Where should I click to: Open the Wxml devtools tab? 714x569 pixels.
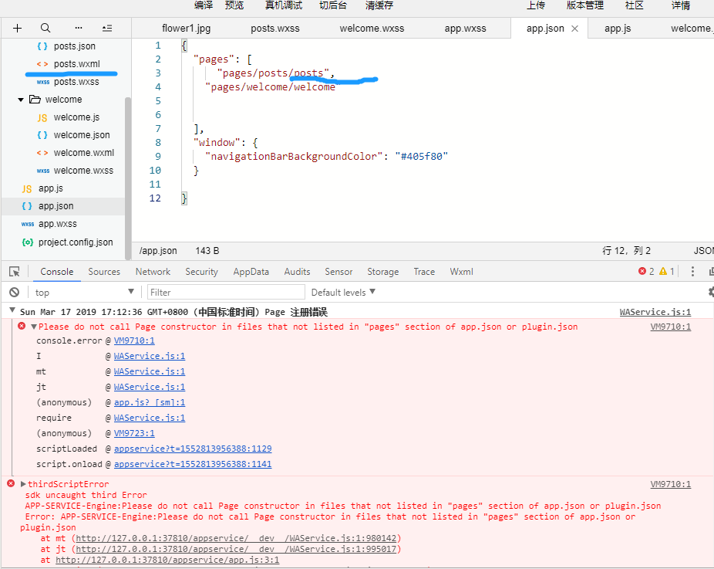tap(461, 272)
